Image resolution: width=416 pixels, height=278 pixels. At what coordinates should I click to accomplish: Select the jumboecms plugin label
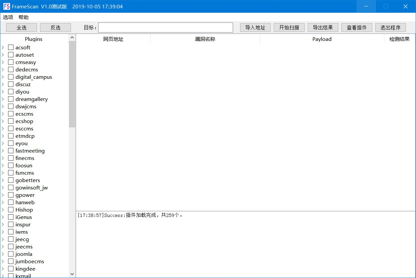pyautogui.click(x=30, y=261)
